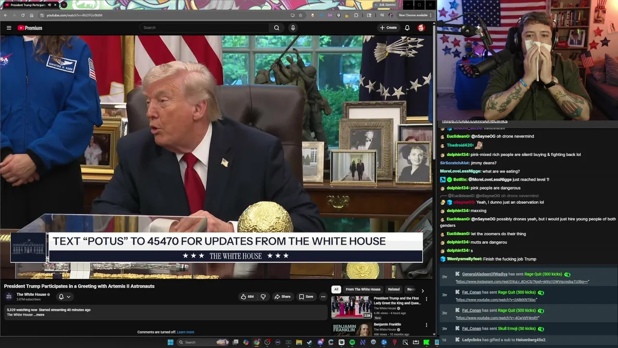The image size is (618, 348).
Task: Reload the page in Chrome
Action: (23, 15)
